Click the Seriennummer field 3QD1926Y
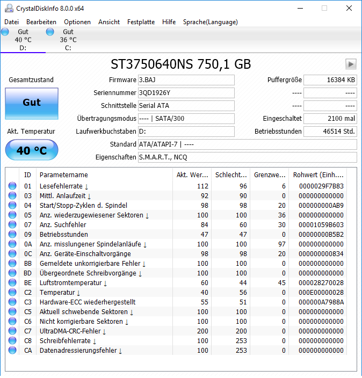 pos(186,93)
